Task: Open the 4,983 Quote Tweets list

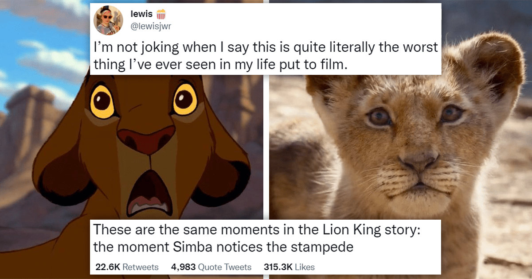Action: pos(211,267)
